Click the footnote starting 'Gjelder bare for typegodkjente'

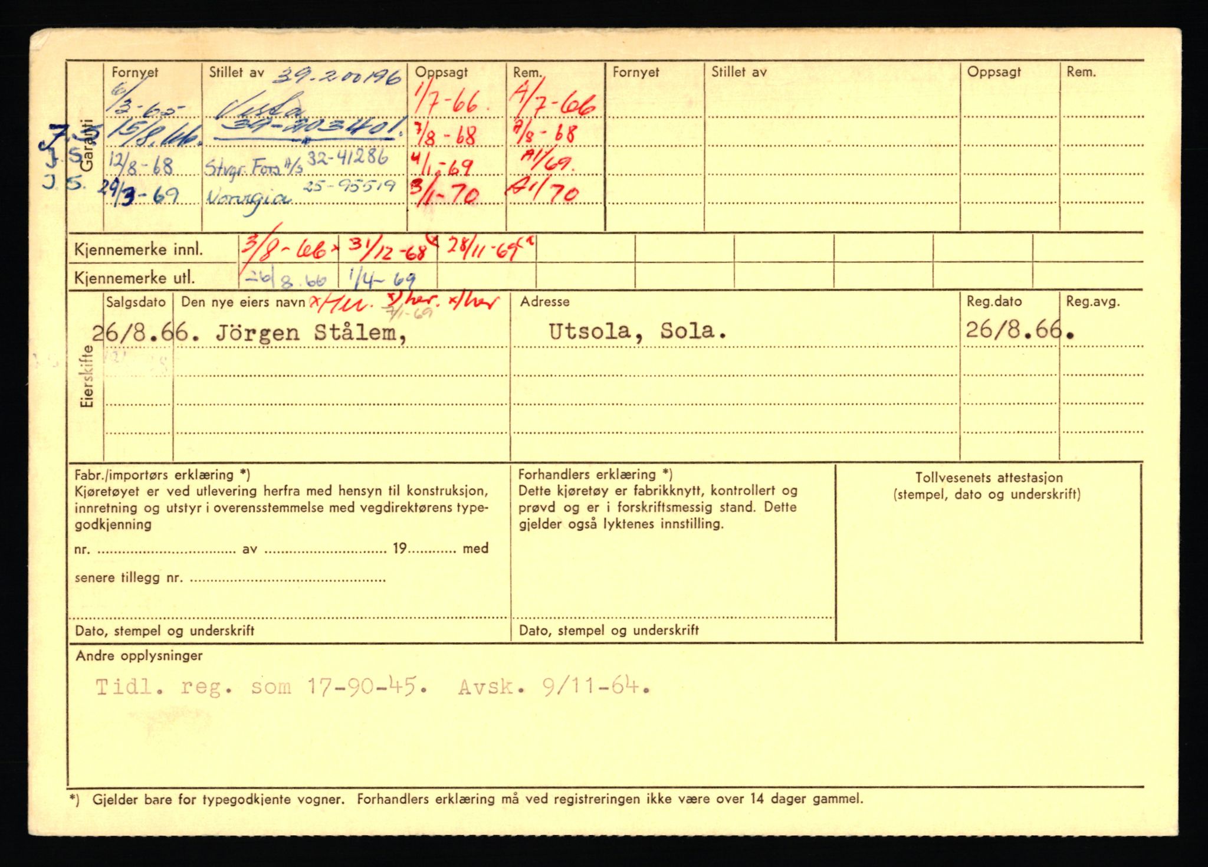tap(478, 800)
